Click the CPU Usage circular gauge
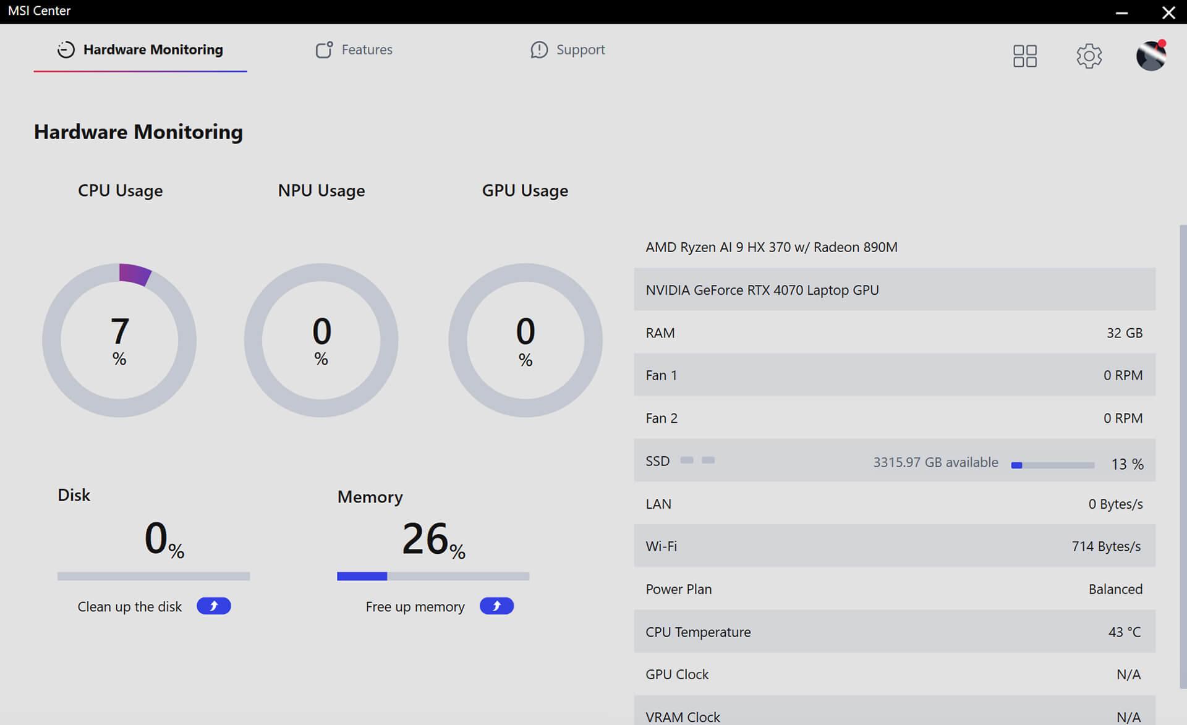Image resolution: width=1187 pixels, height=725 pixels. 119,340
